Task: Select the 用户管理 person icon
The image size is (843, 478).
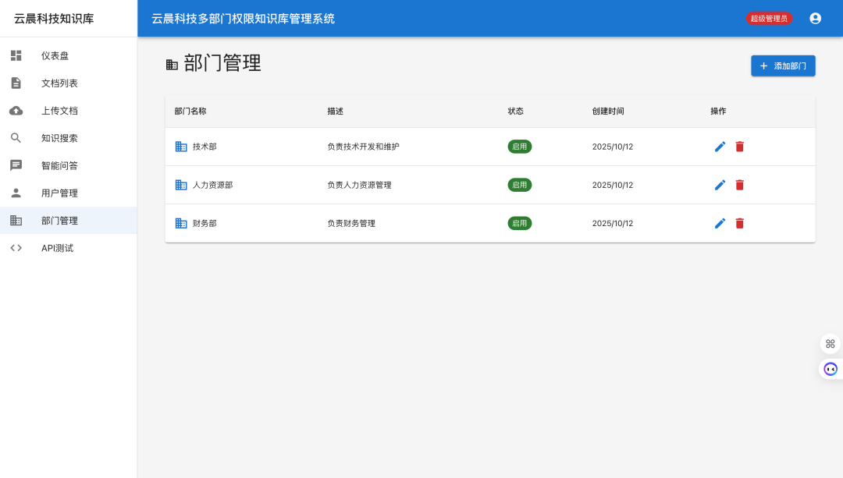Action: (16, 193)
